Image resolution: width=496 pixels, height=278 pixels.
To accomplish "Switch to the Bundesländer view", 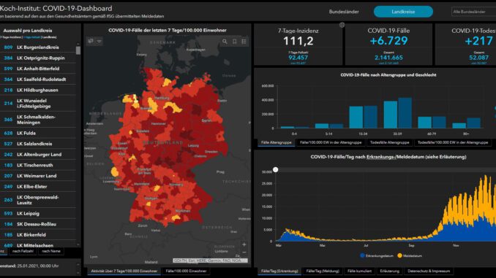I will tap(344, 12).
